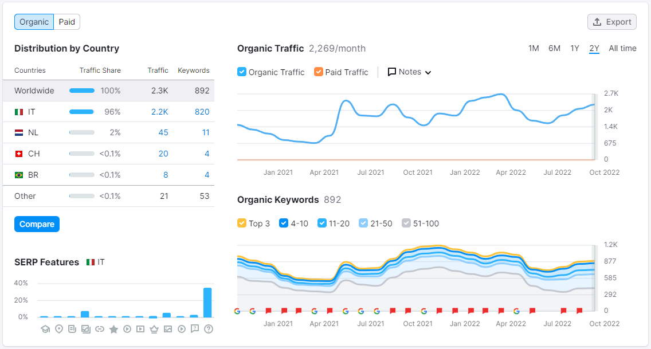Switch to the Organic tab
The width and height of the screenshot is (651, 349).
point(34,22)
